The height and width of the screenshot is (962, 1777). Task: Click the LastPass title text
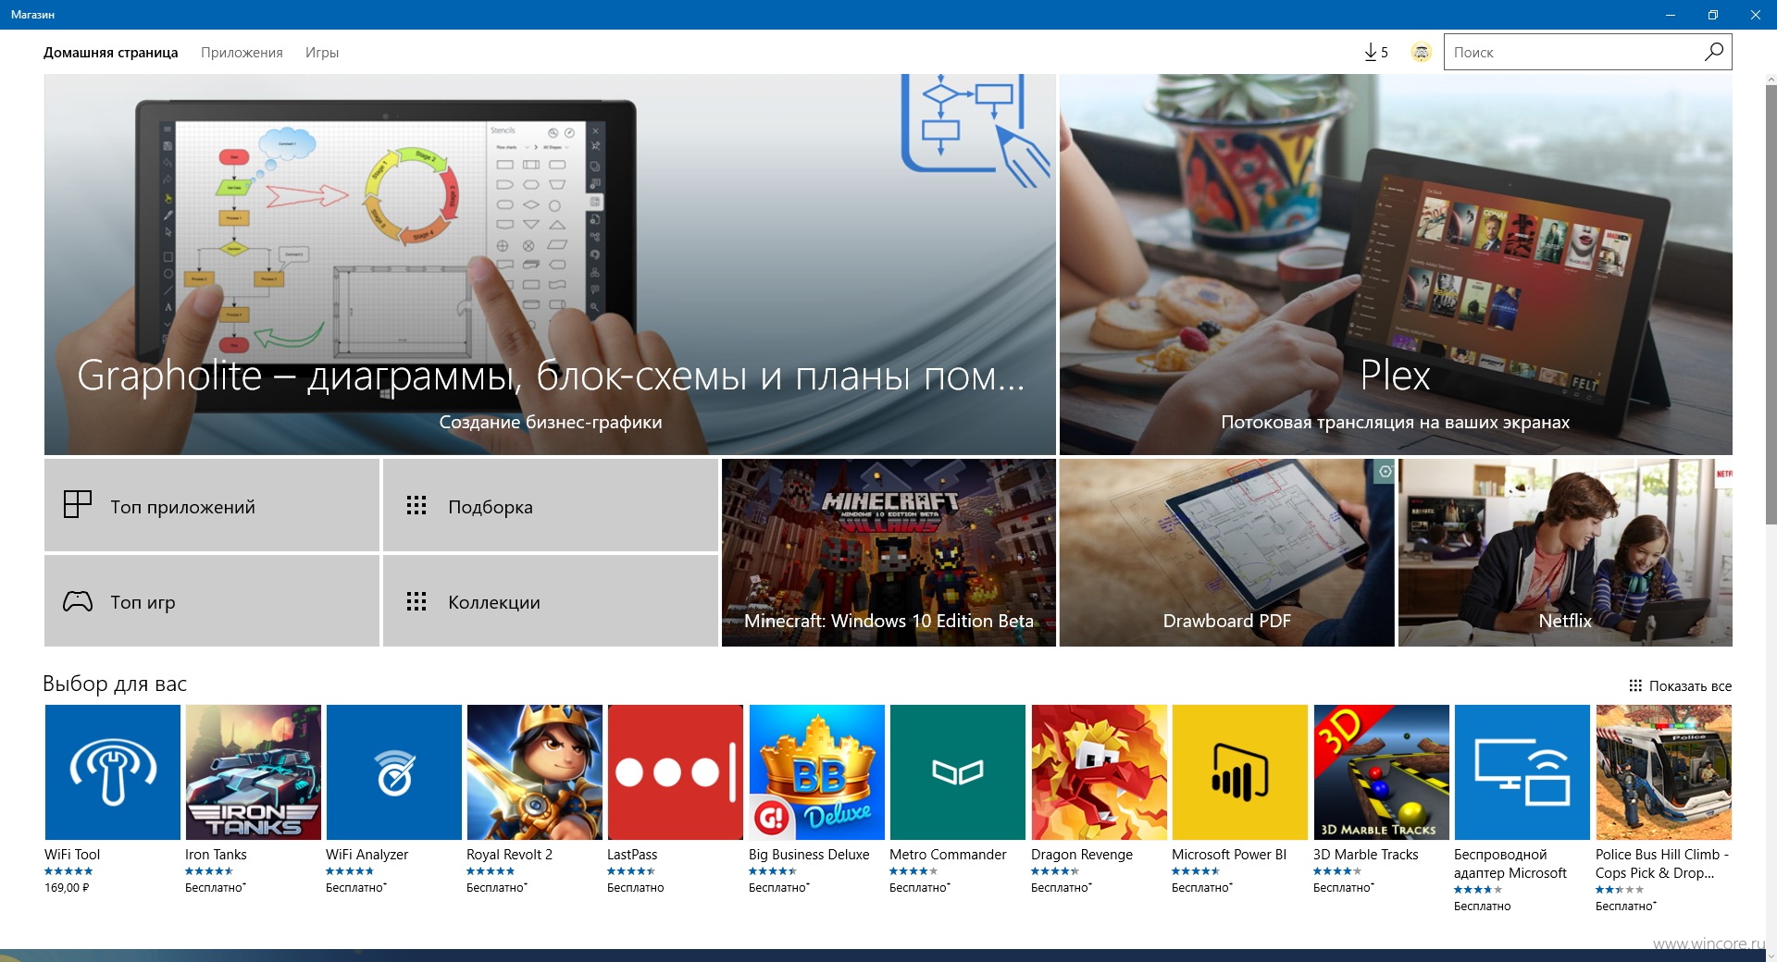tap(632, 855)
